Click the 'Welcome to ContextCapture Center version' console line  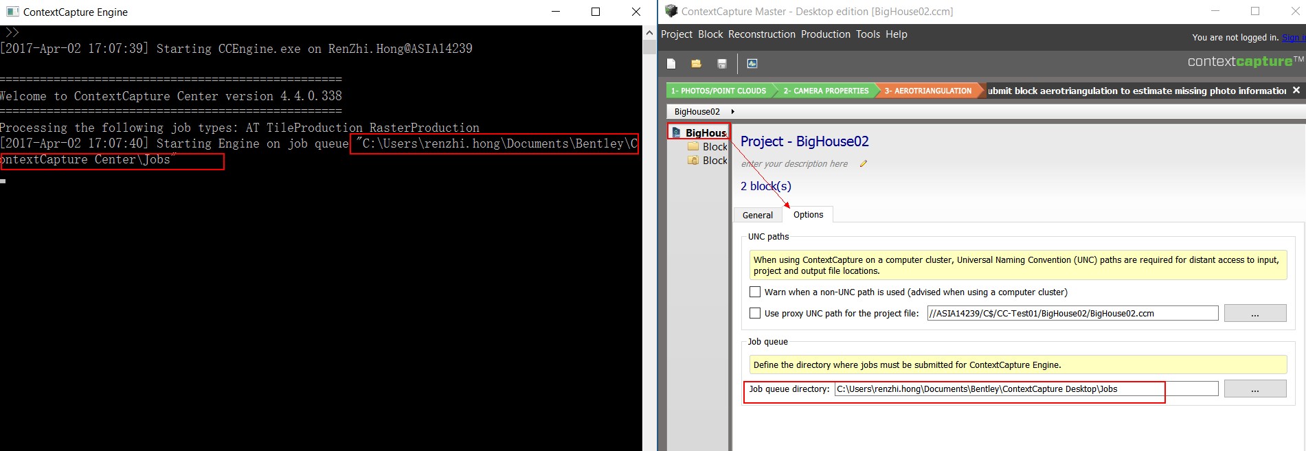coord(171,96)
